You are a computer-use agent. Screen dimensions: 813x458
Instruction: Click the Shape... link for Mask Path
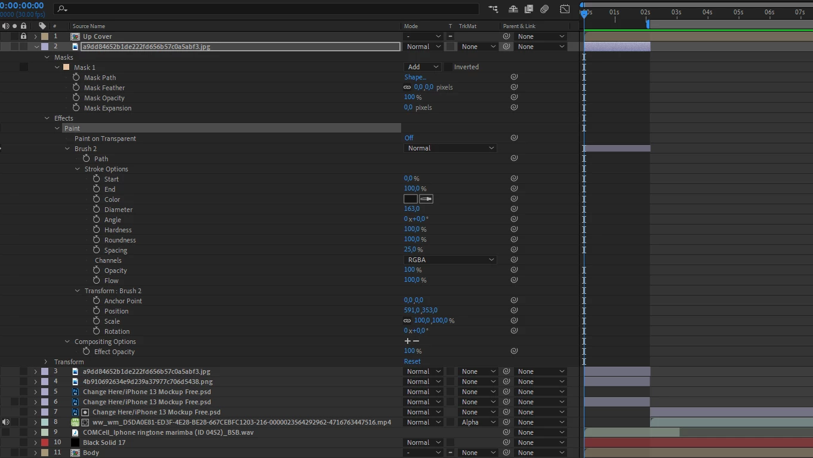pos(415,77)
